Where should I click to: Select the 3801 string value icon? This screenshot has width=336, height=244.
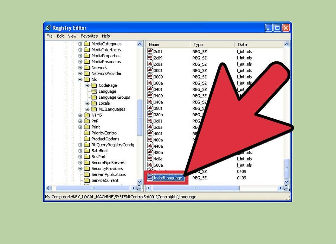(x=150, y=108)
